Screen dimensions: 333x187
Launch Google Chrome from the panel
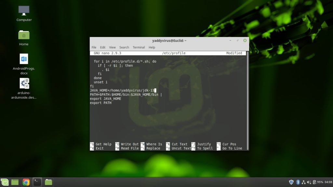(26, 182)
